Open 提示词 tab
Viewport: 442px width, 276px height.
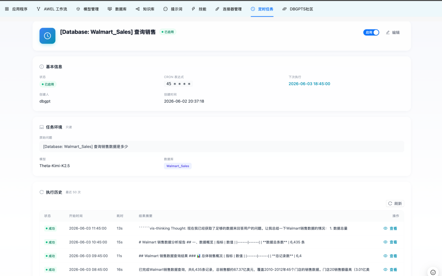coord(173,9)
